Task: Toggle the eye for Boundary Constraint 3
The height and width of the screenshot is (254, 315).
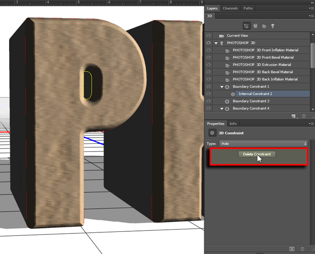Action: tap(209, 101)
